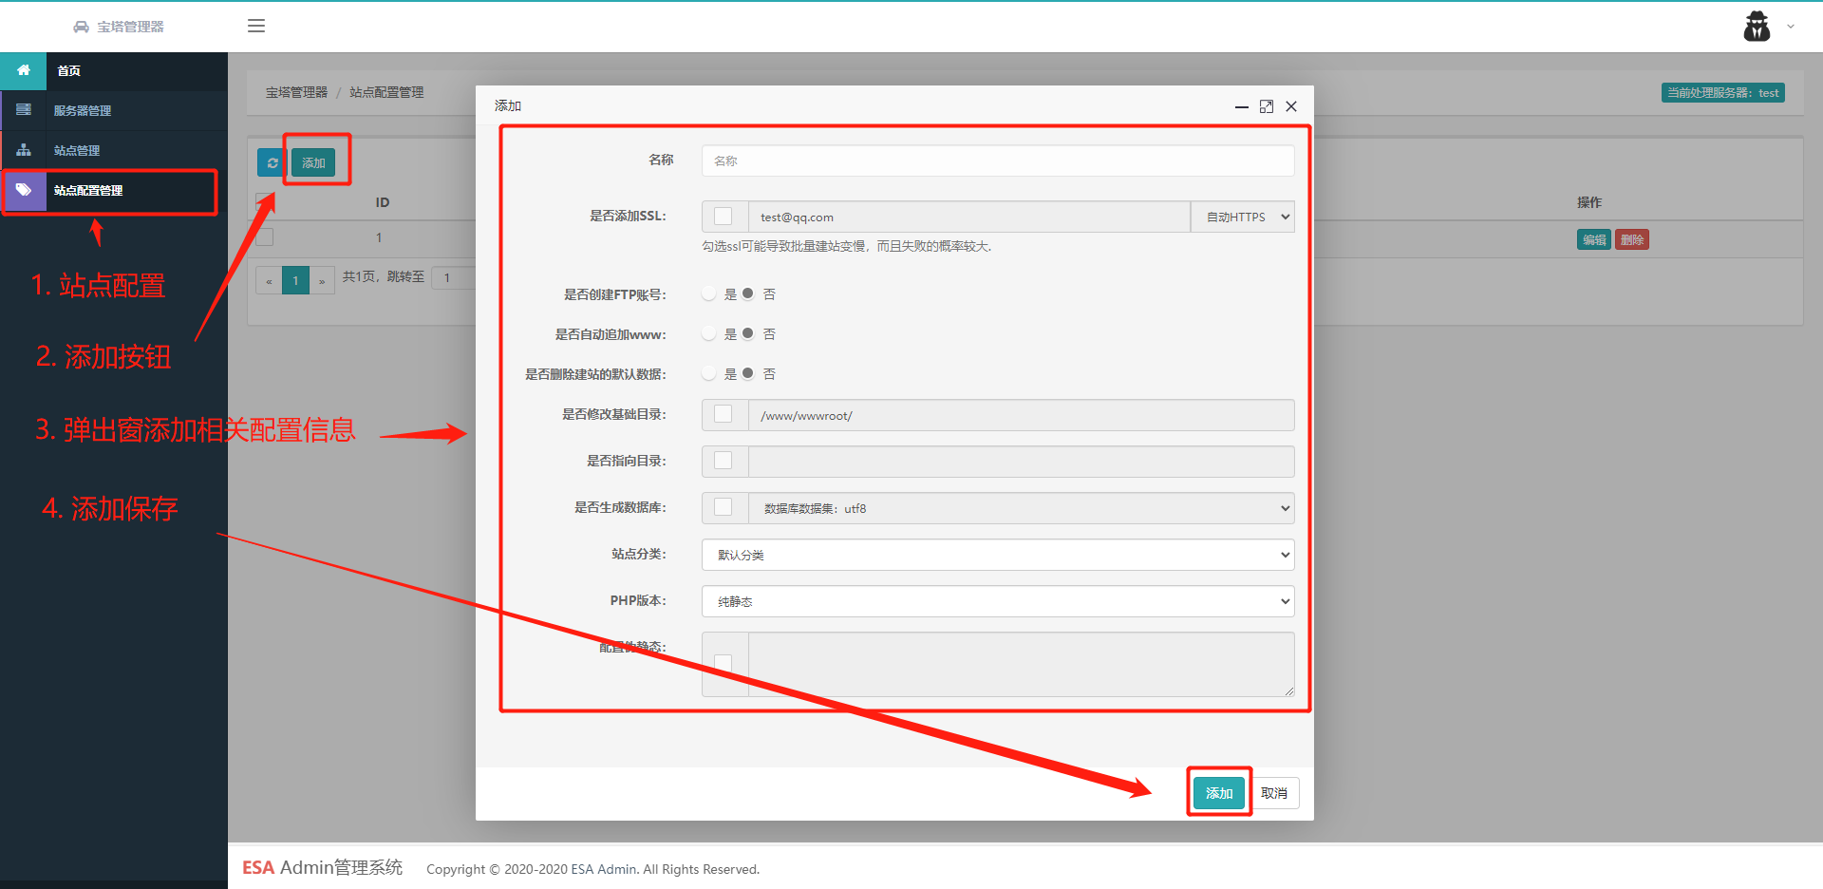Open the user avatar menu
Image resolution: width=1823 pixels, height=889 pixels.
point(1757,26)
